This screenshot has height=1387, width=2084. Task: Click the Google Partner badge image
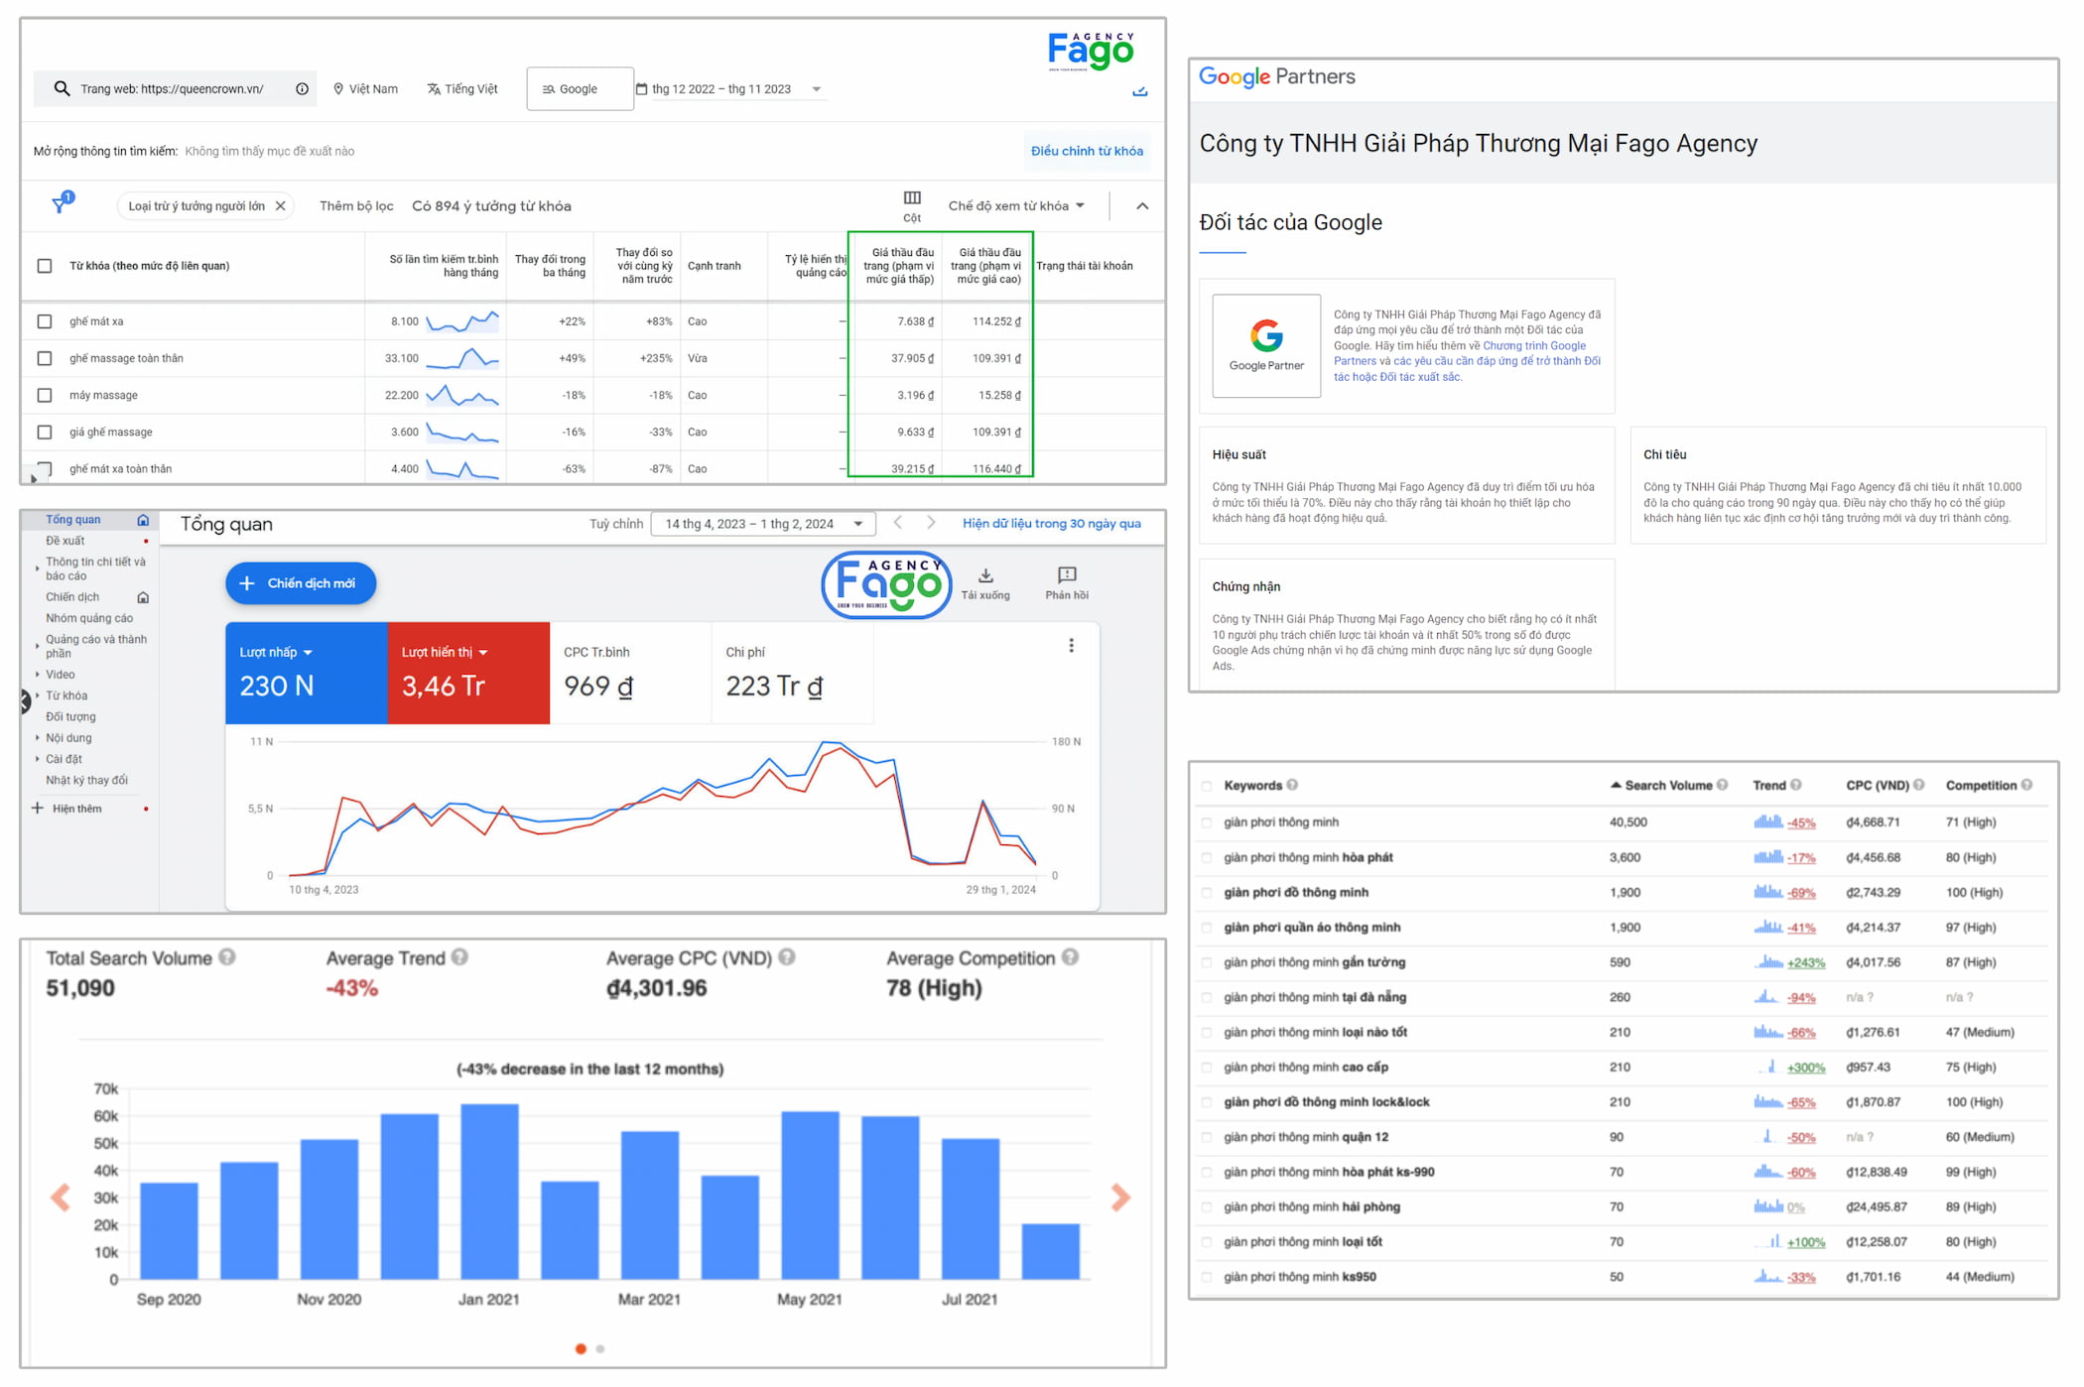pos(1266,345)
